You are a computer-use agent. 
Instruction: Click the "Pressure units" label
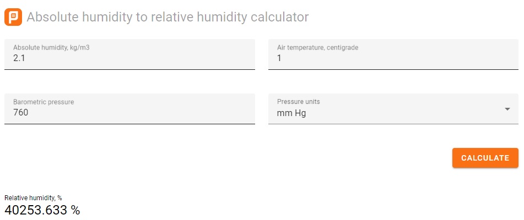tap(298, 102)
